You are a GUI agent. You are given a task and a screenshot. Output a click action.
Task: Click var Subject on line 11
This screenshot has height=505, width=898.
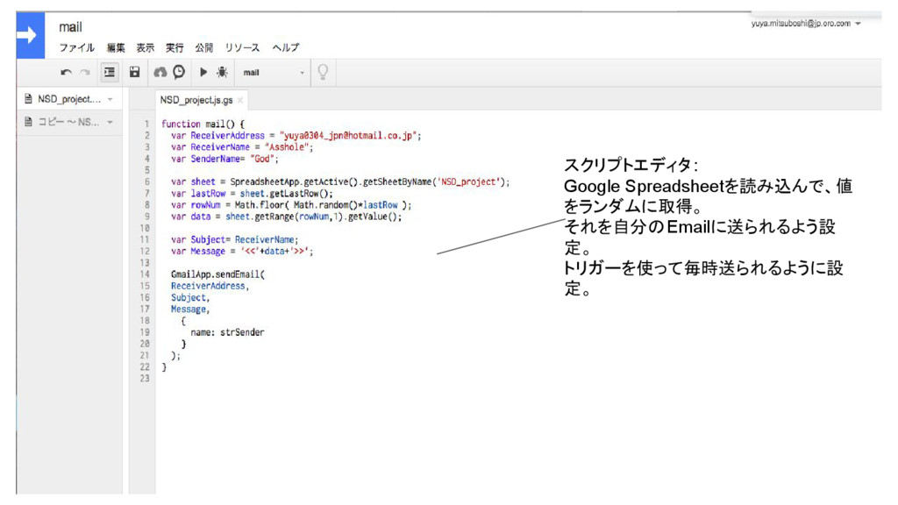tap(197, 240)
